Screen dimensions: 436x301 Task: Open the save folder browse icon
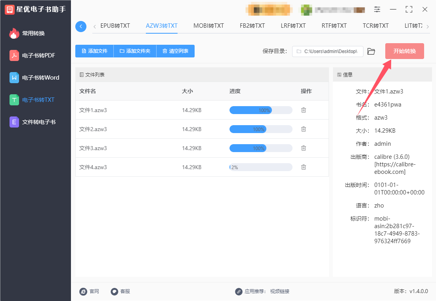(371, 51)
